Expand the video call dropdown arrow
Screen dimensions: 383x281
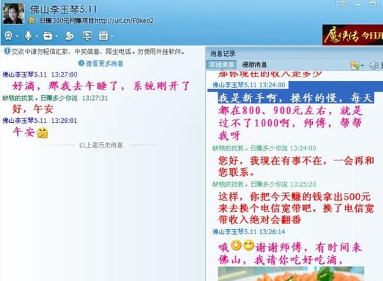coord(17,36)
